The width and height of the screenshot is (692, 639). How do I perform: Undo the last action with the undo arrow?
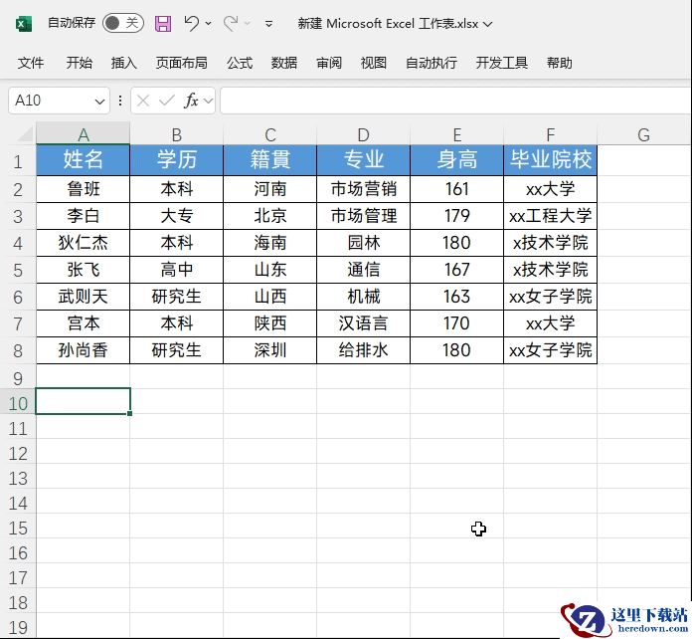point(192,23)
